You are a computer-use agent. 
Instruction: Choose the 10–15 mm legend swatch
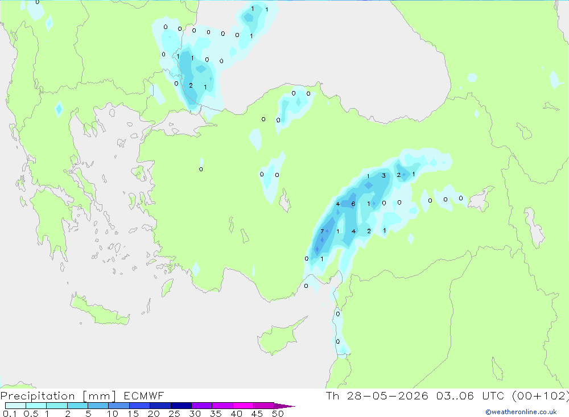click(119, 406)
